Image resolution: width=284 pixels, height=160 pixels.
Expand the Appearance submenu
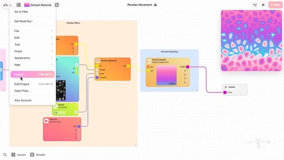pos(32,58)
